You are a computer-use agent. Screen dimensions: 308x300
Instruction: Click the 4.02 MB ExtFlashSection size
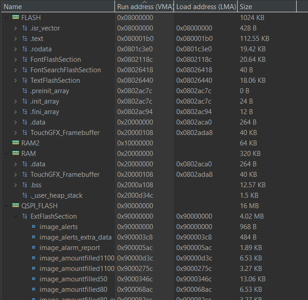click(252, 216)
